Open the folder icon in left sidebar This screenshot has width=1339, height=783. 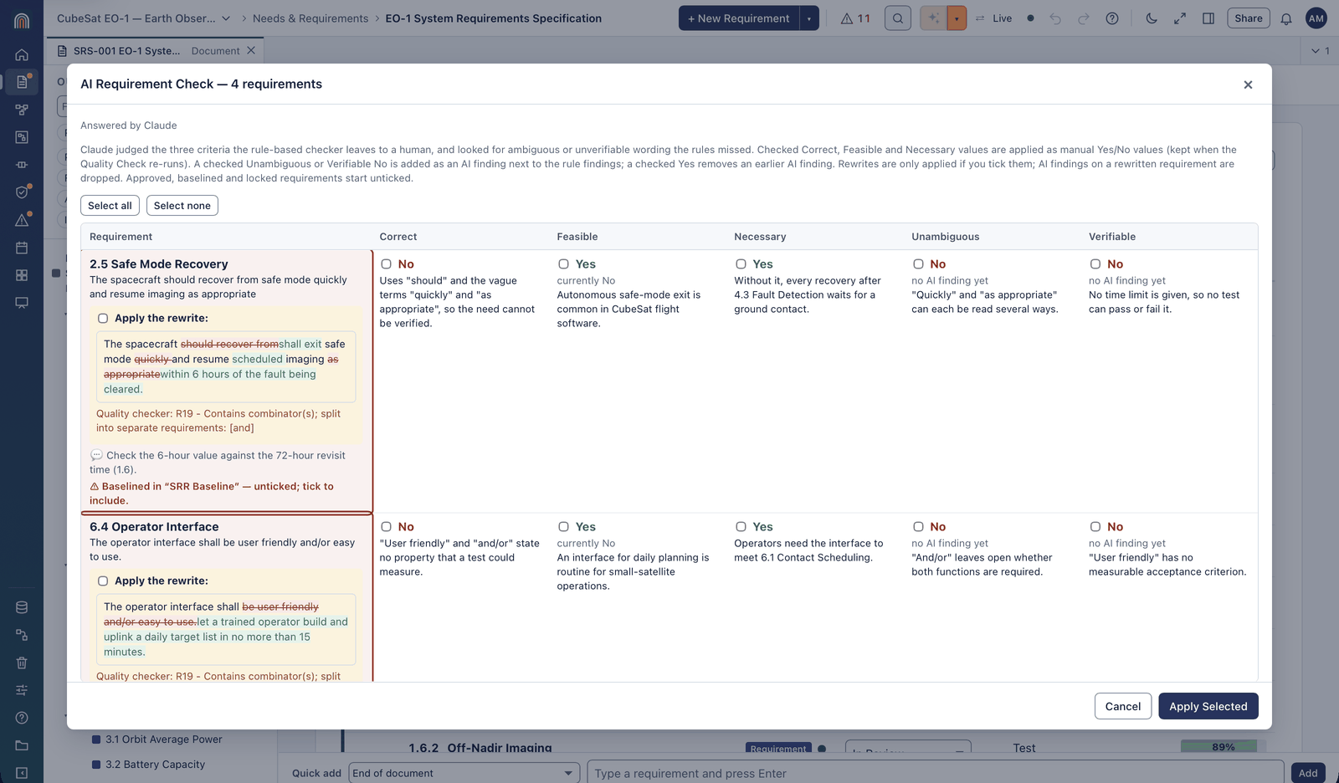22,745
